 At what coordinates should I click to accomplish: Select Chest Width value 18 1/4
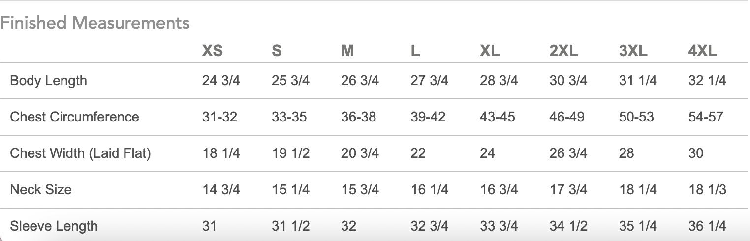[221, 153]
